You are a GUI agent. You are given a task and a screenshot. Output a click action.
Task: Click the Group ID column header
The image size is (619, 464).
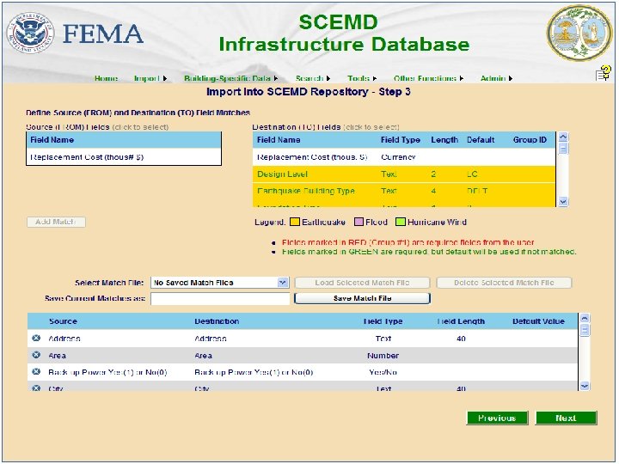pos(530,140)
